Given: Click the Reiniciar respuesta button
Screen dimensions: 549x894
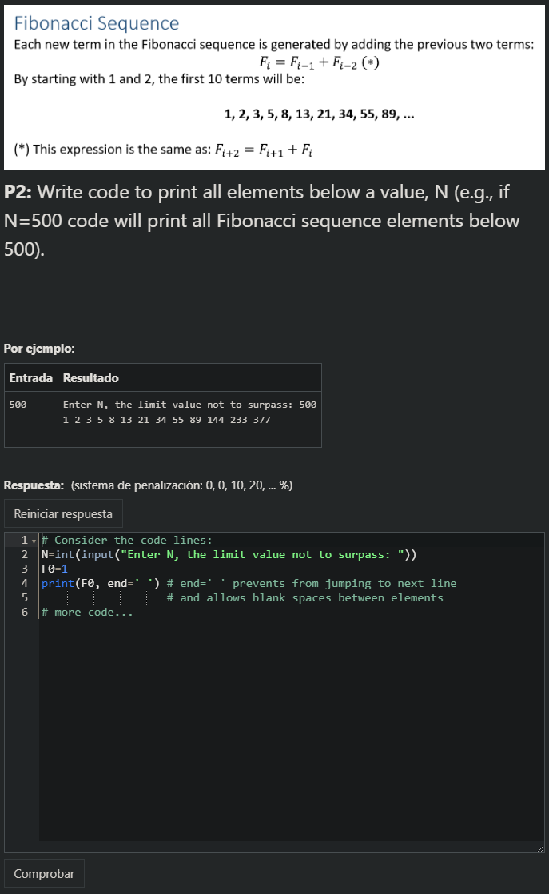Looking at the screenshot, I should point(63,513).
